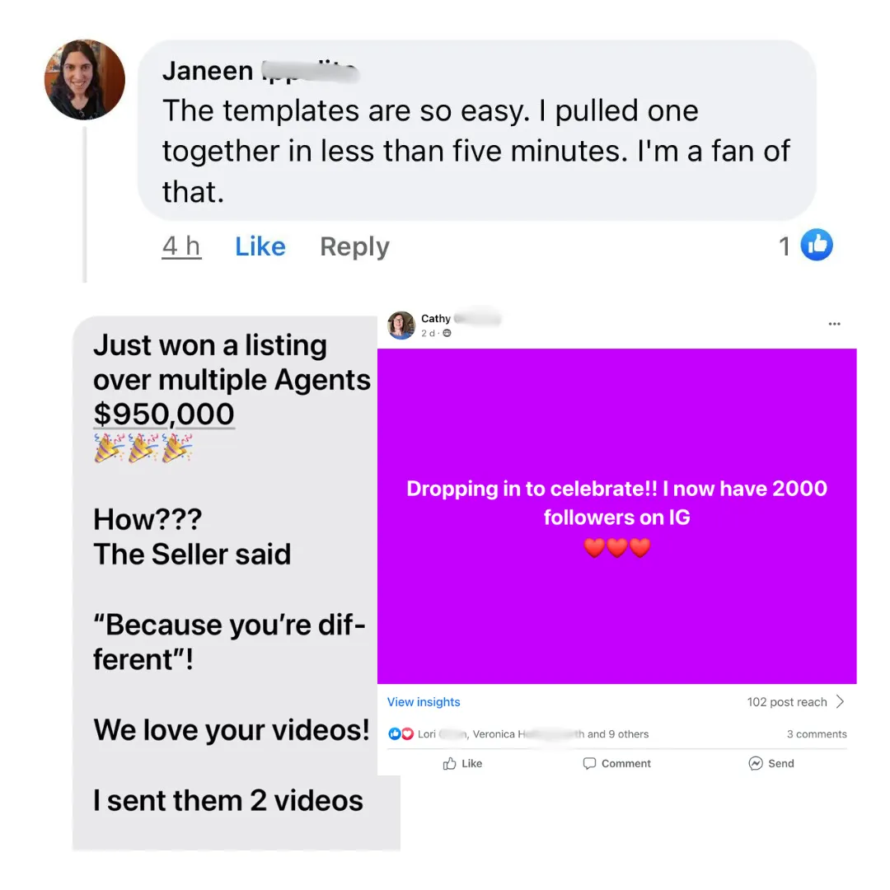Click the blue thumbs-up reaction icon on Janeen's comment

tap(816, 245)
